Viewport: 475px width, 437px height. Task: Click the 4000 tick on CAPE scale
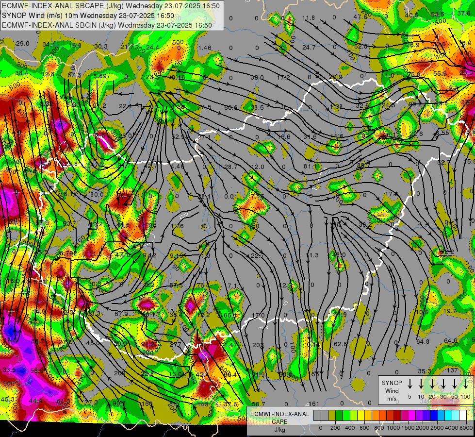[x=452, y=428]
